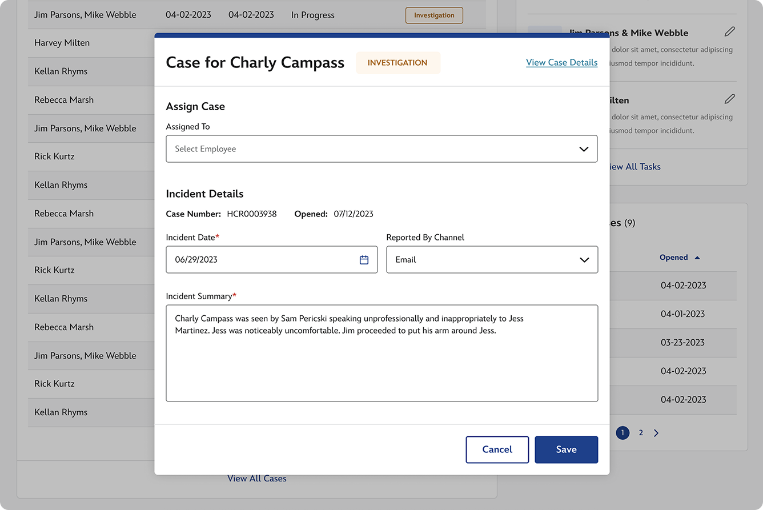Click the View All Cases link
The image size is (763, 510).
[257, 479]
